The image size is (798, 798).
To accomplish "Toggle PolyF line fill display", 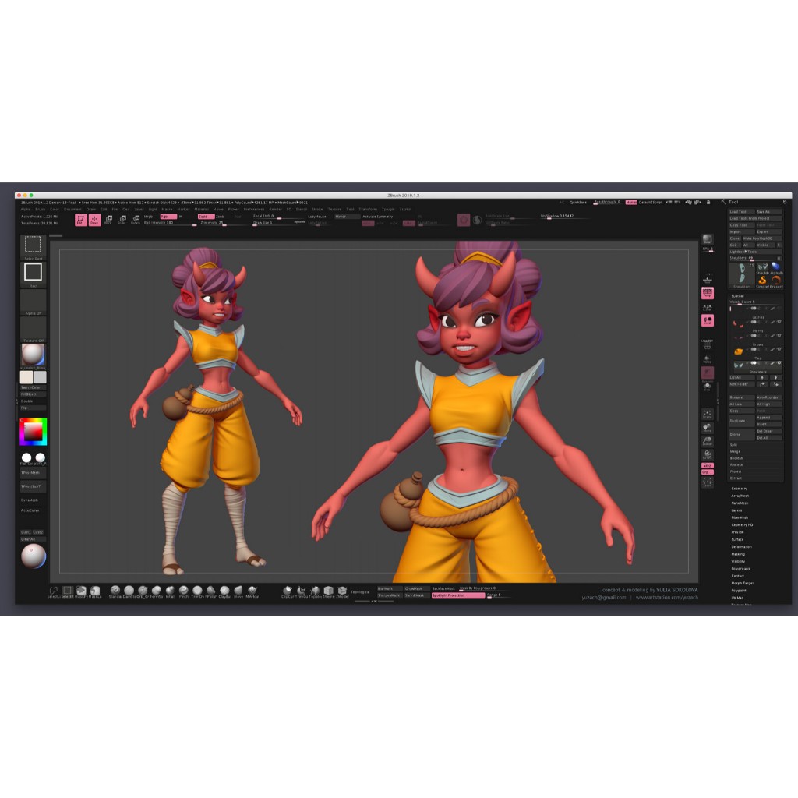I will click(x=708, y=345).
